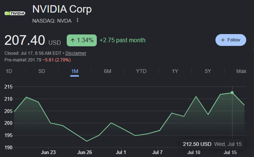This screenshot has height=157, width=254.
Task: Switch to the 6M chart range
Action: (x=108, y=71)
